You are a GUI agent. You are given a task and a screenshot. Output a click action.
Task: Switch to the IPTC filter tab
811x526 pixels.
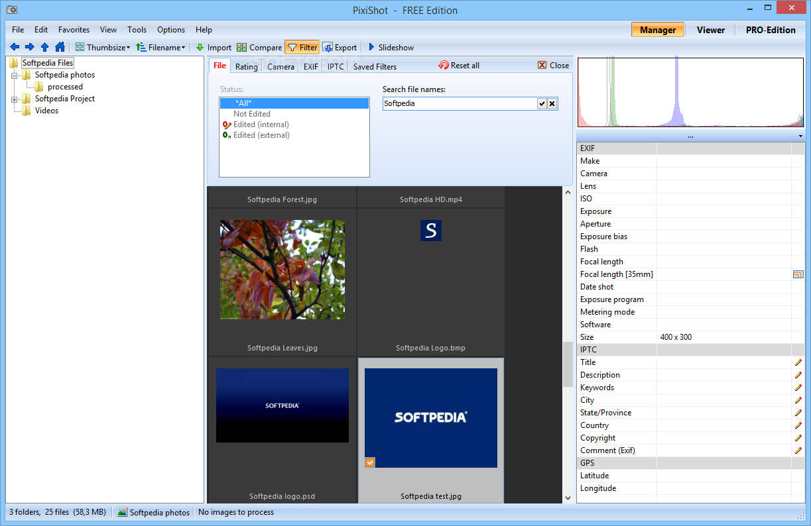coord(336,66)
